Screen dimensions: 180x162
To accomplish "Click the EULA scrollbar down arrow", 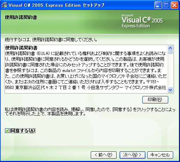I will coord(170,90).
